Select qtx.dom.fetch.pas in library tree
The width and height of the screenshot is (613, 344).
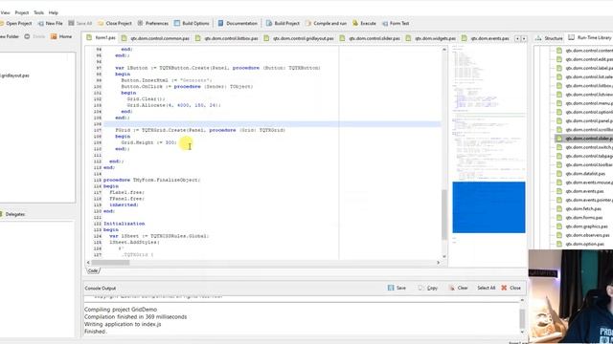[x=579, y=208]
